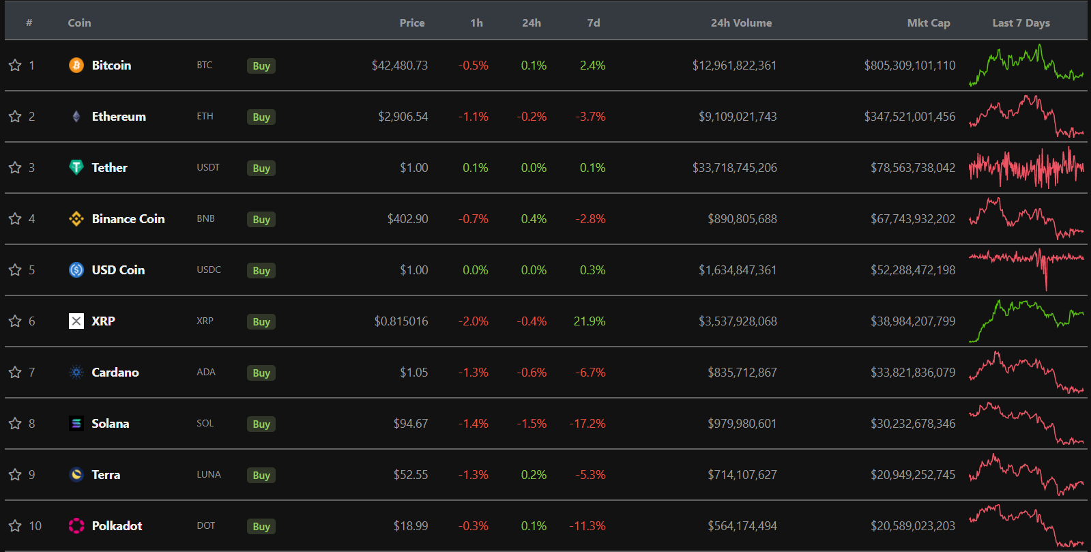Screen dimensions: 1091x552
Task: Open the Ethereum coin page link
Action: (x=119, y=116)
